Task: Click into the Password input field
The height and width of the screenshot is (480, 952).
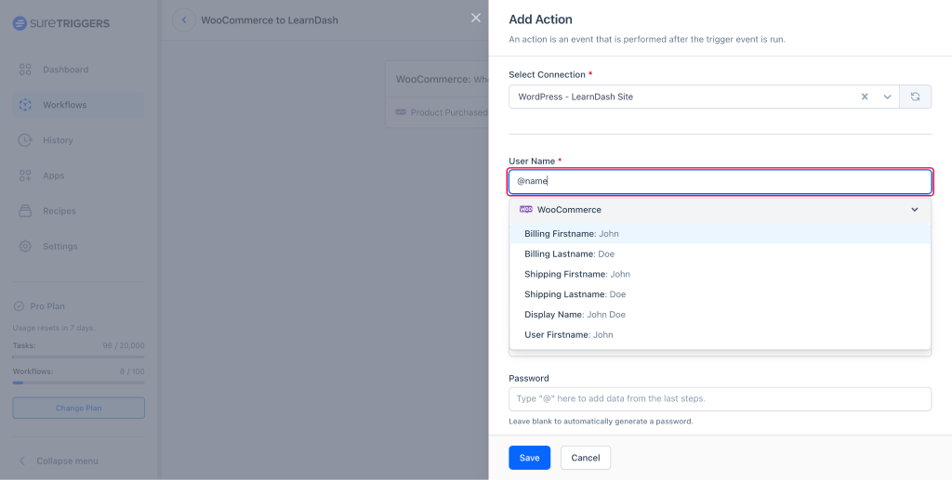Action: coord(719,398)
